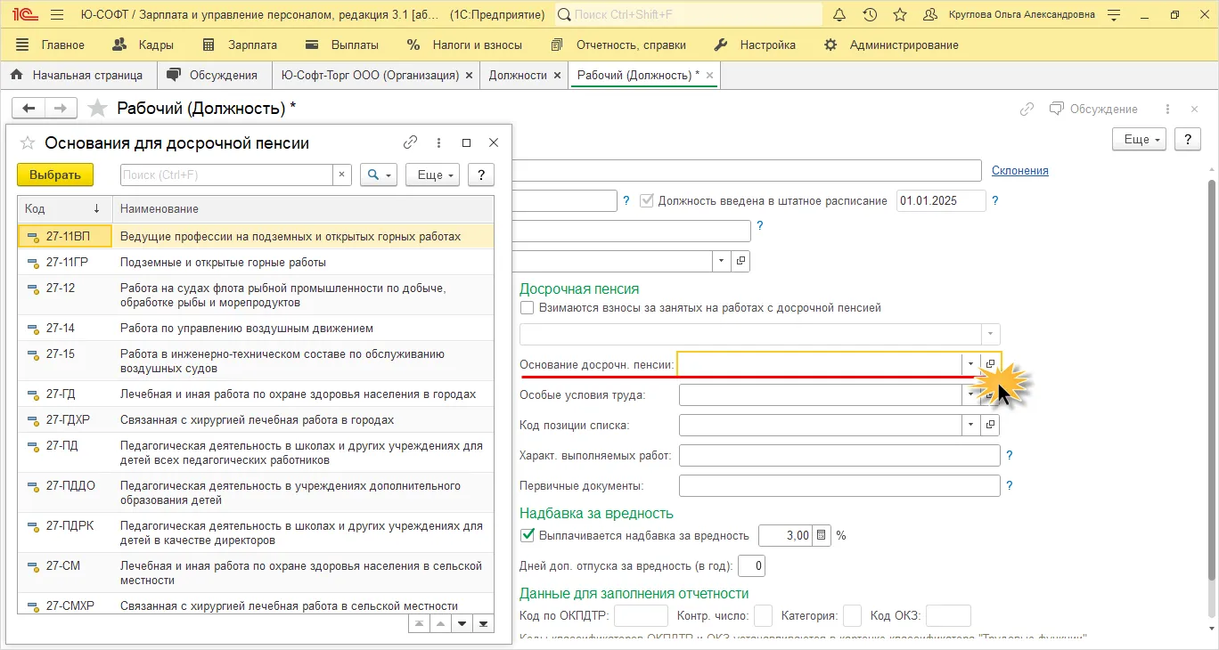Expand Основание досрочн. пенсии dropdown arrow
The width and height of the screenshot is (1219, 650).
click(969, 364)
